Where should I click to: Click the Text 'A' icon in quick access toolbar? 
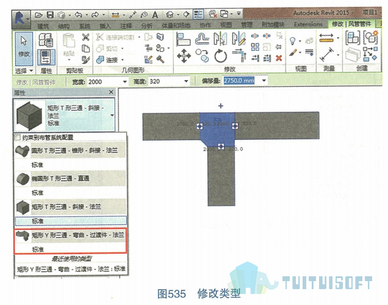155,15
